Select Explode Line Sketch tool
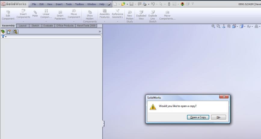Screen dimensions: 261x139 [x=153, y=16]
